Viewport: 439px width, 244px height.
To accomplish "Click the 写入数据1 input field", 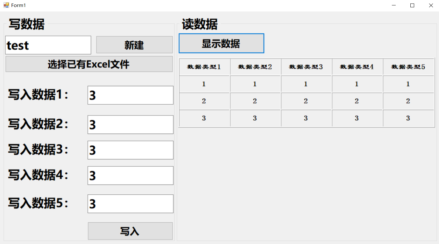I will (130, 95).
